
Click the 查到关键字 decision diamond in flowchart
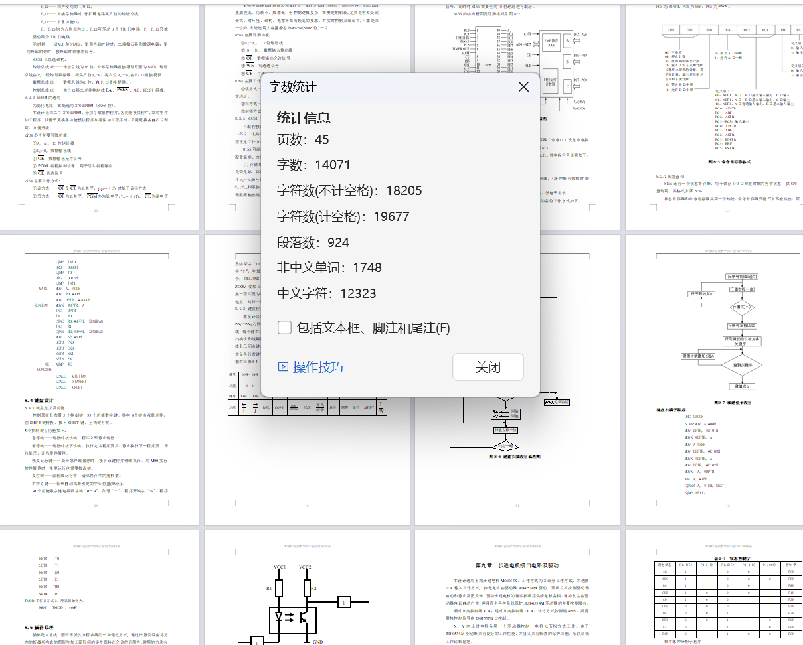pos(741,364)
